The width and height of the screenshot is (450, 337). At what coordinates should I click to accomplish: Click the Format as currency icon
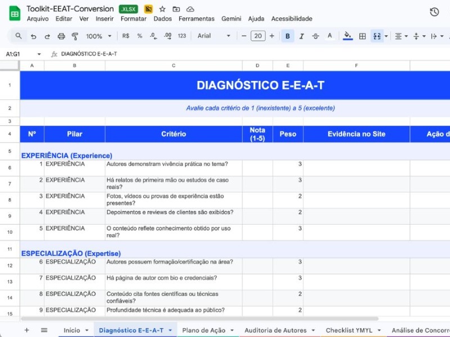pos(125,36)
